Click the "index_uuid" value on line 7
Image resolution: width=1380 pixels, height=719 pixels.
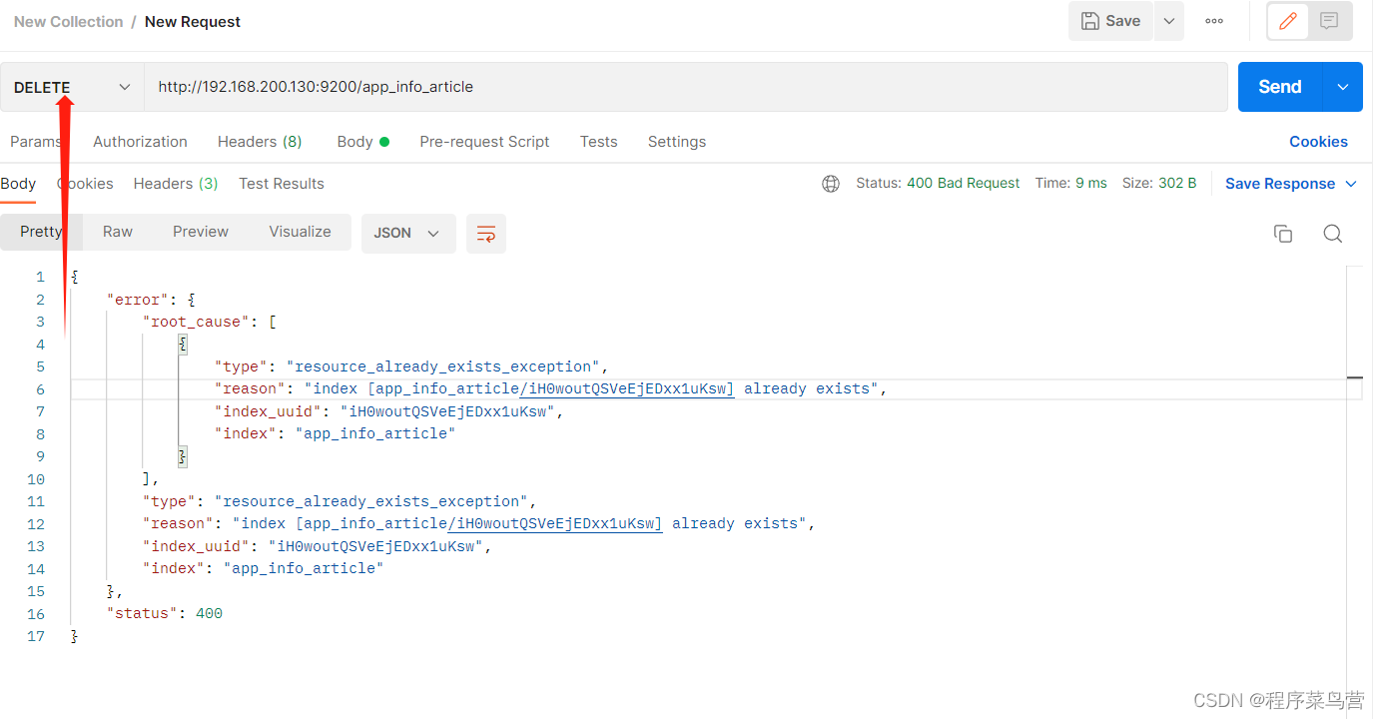click(x=448, y=411)
